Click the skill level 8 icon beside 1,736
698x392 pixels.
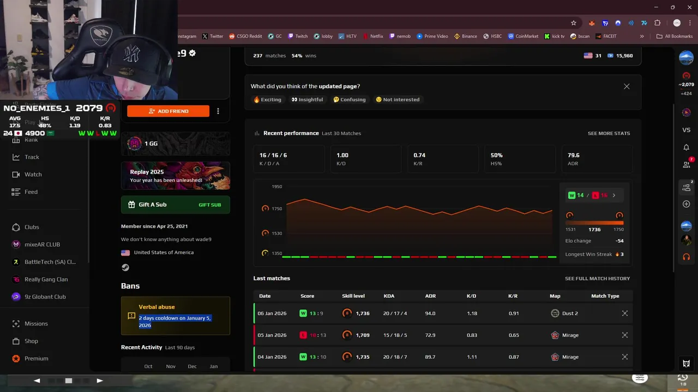tap(347, 314)
